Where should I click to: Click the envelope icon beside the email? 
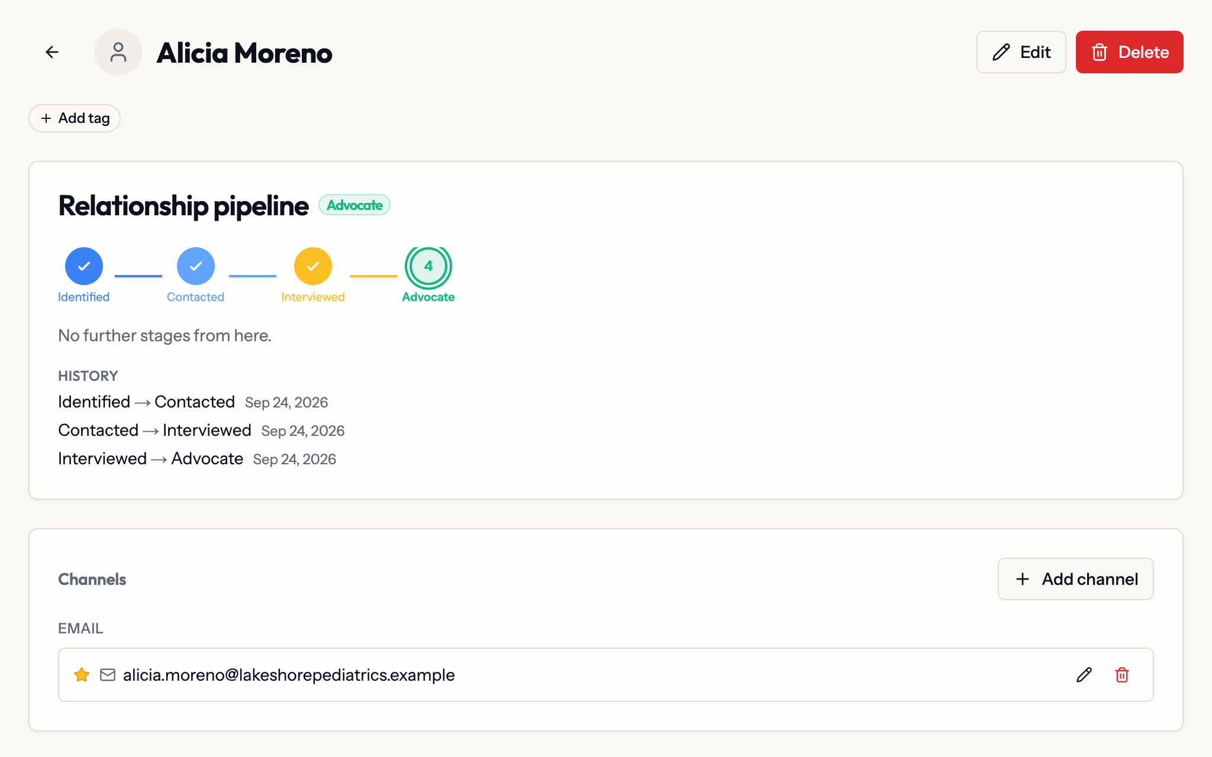(x=108, y=675)
